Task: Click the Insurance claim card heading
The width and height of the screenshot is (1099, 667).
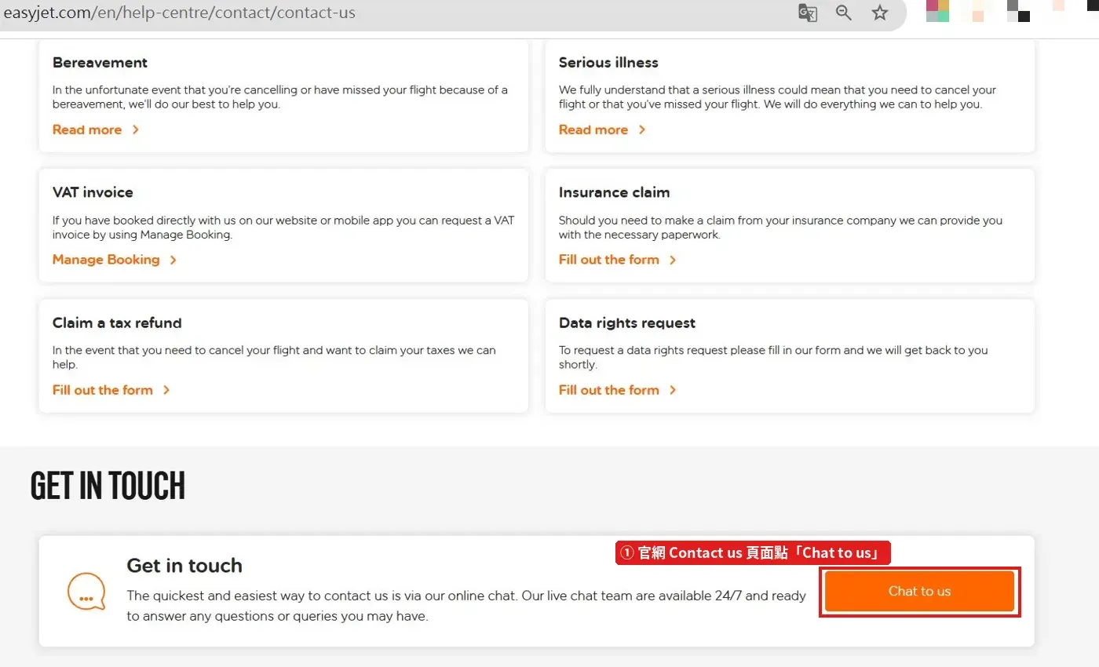Action: pos(614,192)
